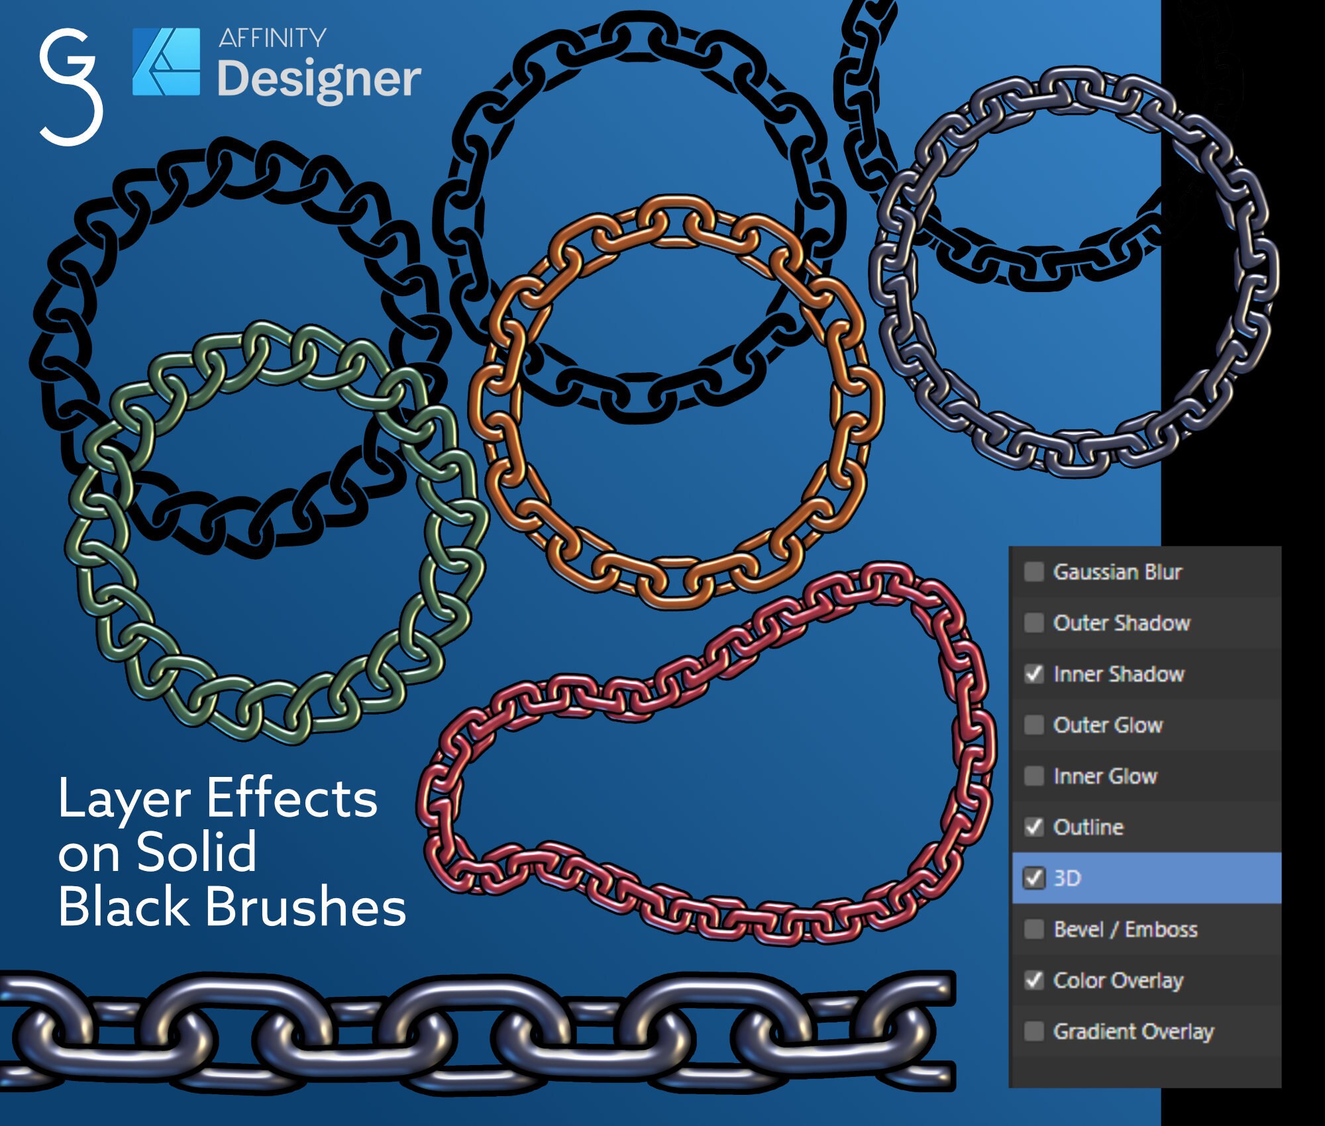Viewport: 1325px width, 1126px height.
Task: Select the Inner Shadow effect label
Action: [1119, 674]
